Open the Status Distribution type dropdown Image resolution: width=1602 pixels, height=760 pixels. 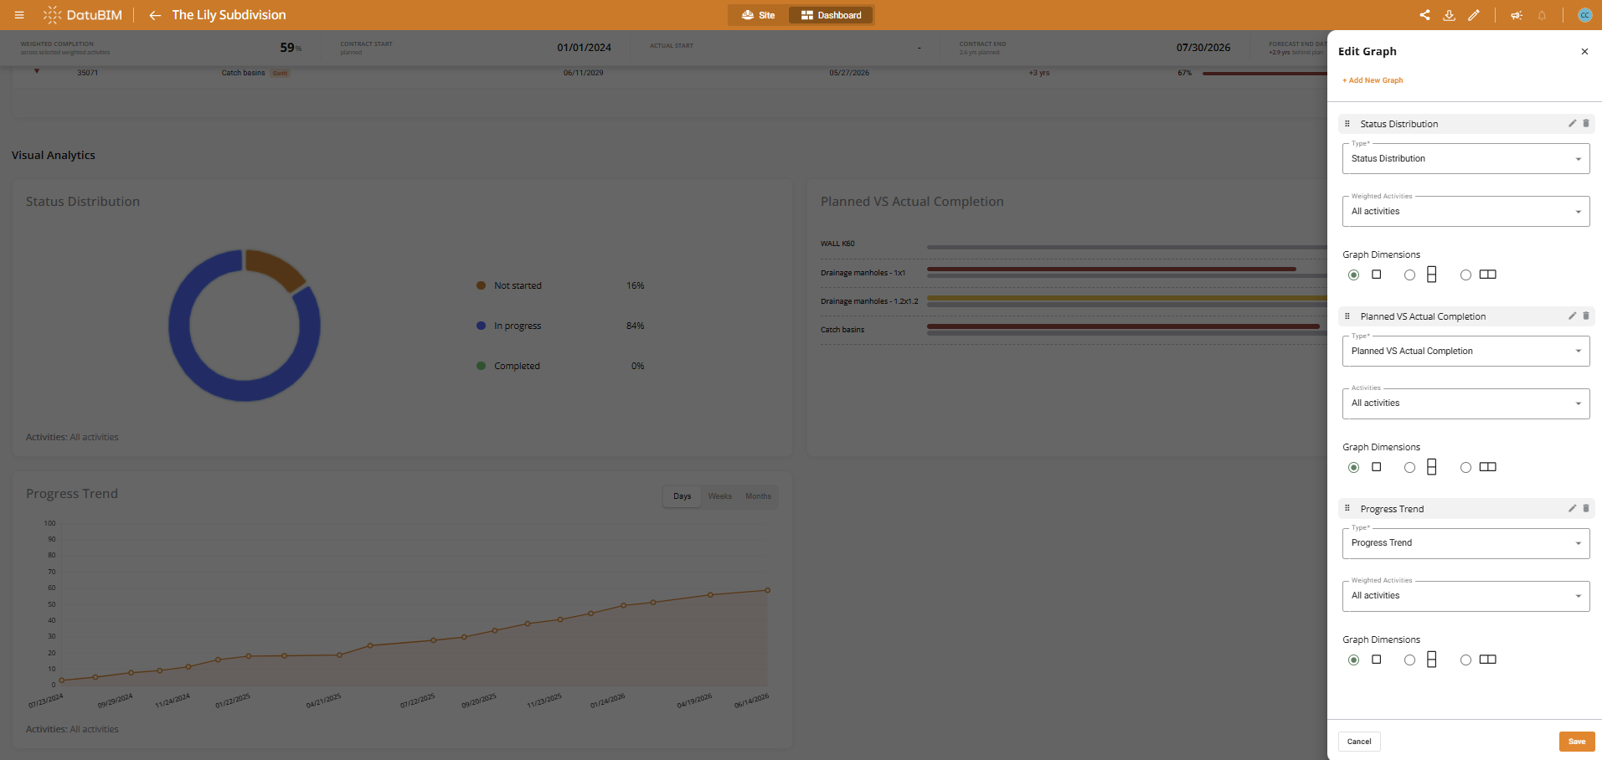coord(1465,158)
